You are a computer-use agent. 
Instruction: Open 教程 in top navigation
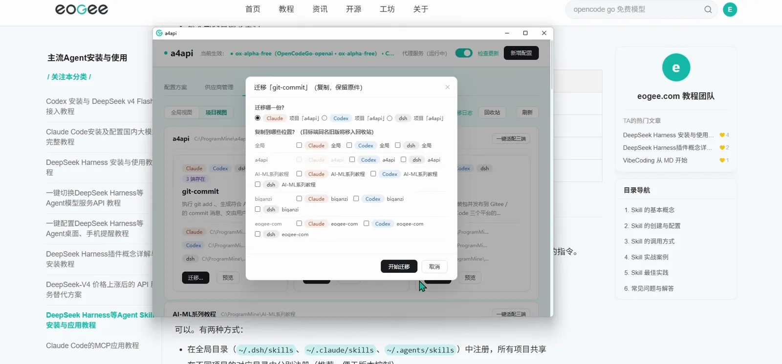click(x=286, y=9)
